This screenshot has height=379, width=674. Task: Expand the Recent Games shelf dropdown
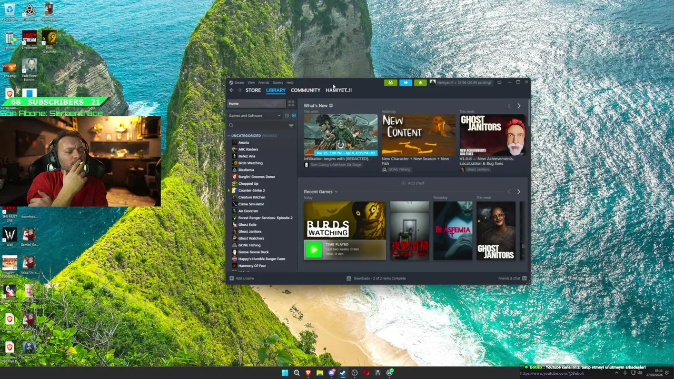click(x=336, y=192)
